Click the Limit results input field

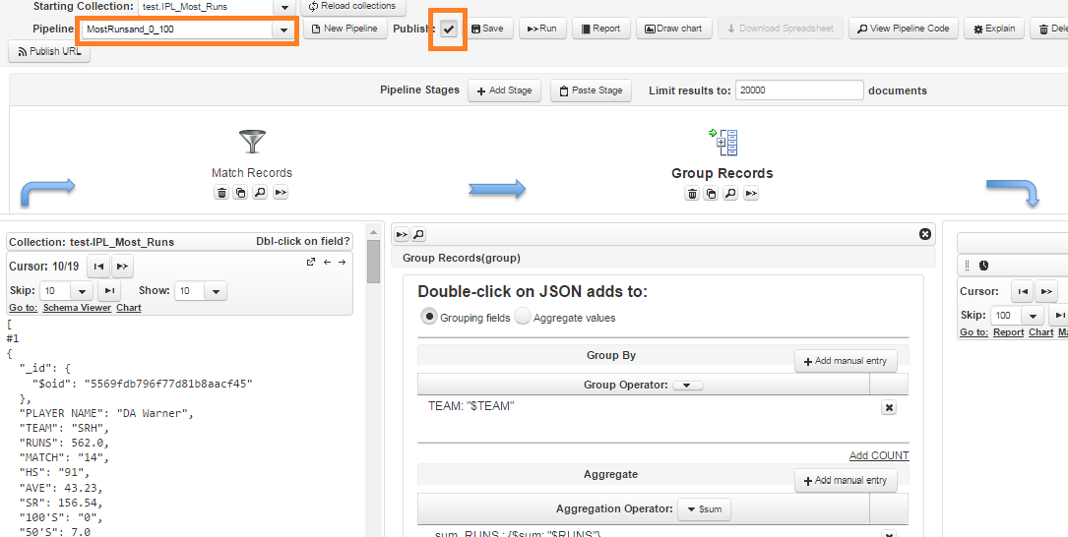(798, 90)
